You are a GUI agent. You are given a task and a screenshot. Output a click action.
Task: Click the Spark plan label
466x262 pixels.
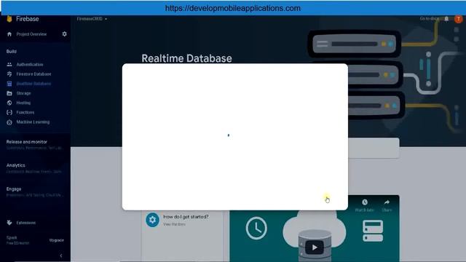click(12, 238)
